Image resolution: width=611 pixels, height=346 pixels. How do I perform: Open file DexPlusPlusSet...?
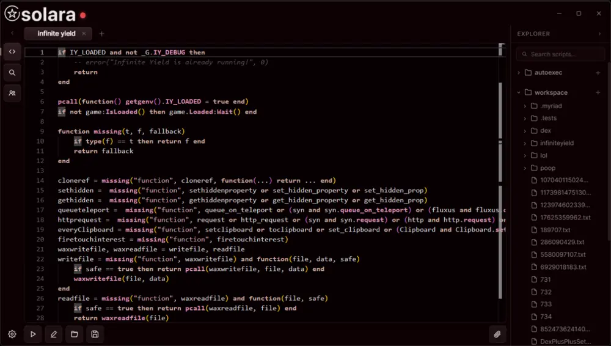click(x=561, y=342)
